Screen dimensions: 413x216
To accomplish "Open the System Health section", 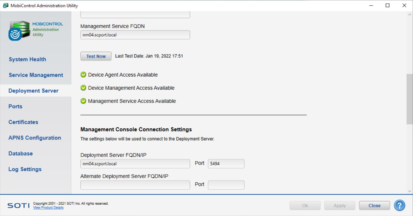I will click(x=27, y=59).
